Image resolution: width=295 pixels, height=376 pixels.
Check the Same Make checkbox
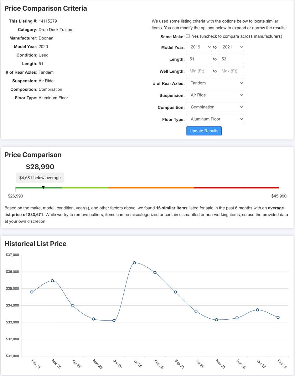pos(188,36)
